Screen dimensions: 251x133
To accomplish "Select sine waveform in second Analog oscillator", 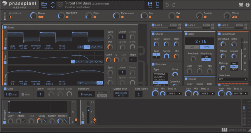I will 100,83.
